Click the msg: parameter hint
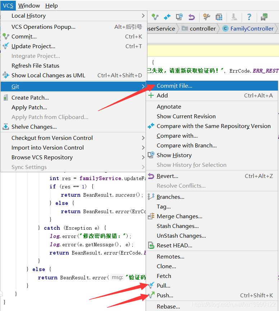279x311 pixels. pos(118,277)
